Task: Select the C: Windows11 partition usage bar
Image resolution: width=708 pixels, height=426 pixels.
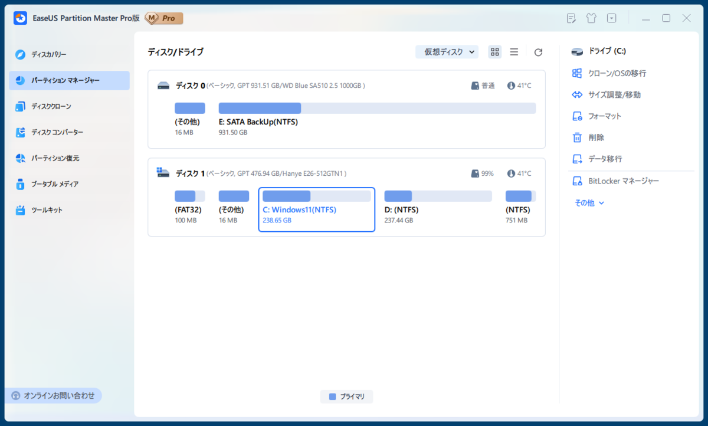Action: [x=317, y=196]
